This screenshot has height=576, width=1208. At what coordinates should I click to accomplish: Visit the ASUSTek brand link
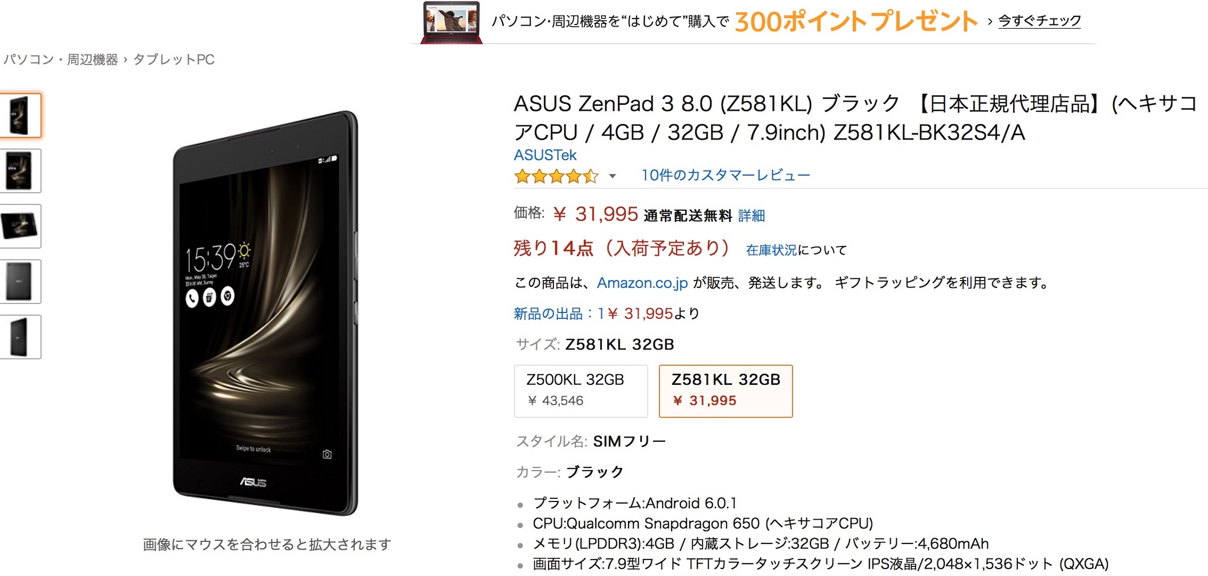click(x=545, y=155)
